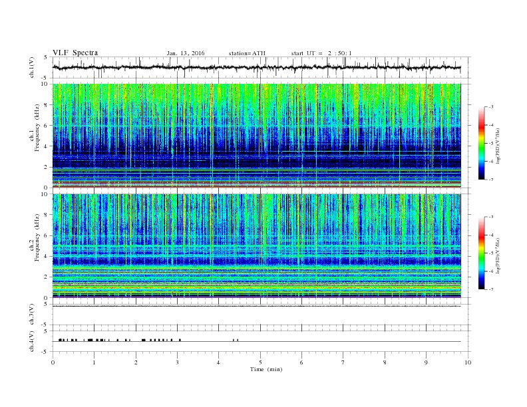Click the "9" tick on the time axis
This screenshot has height=407, width=527.
pyautogui.click(x=426, y=362)
